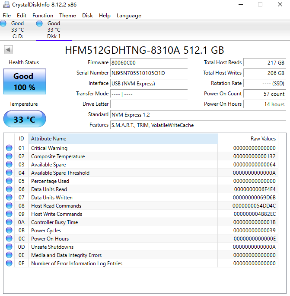This screenshot has height=296, width=290.
Task: Click the Disk 1 status orb
Action: 40,23
